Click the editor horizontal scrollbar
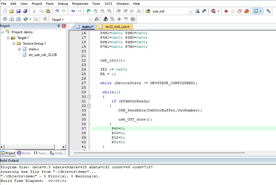 pos(159,153)
